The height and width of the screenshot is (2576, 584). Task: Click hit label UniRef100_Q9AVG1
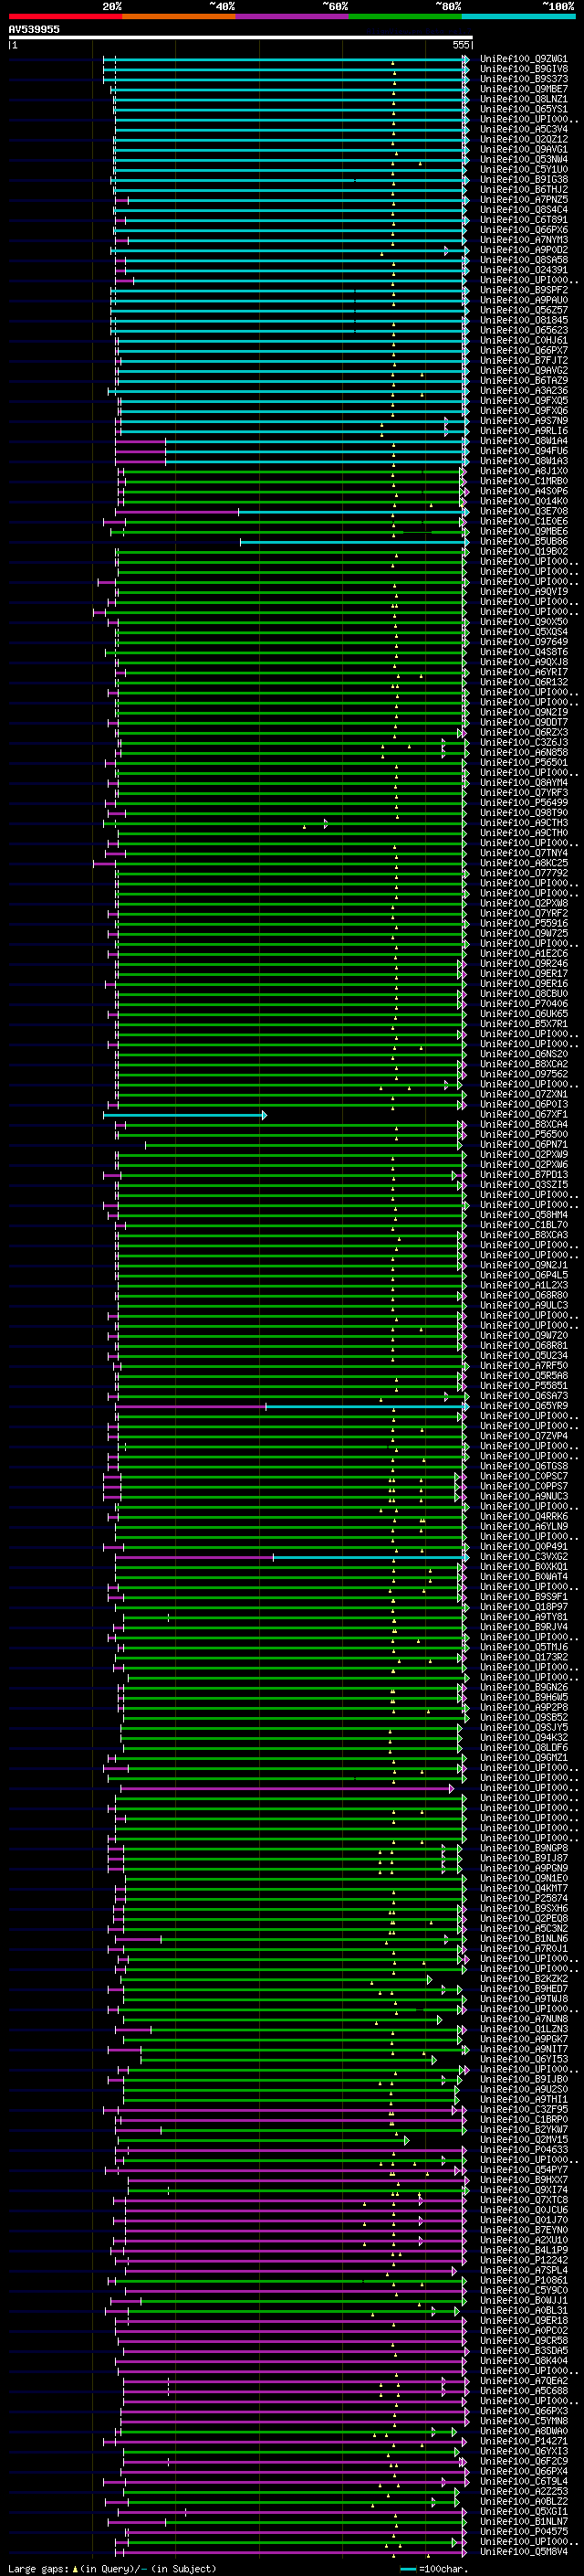pos(524,149)
